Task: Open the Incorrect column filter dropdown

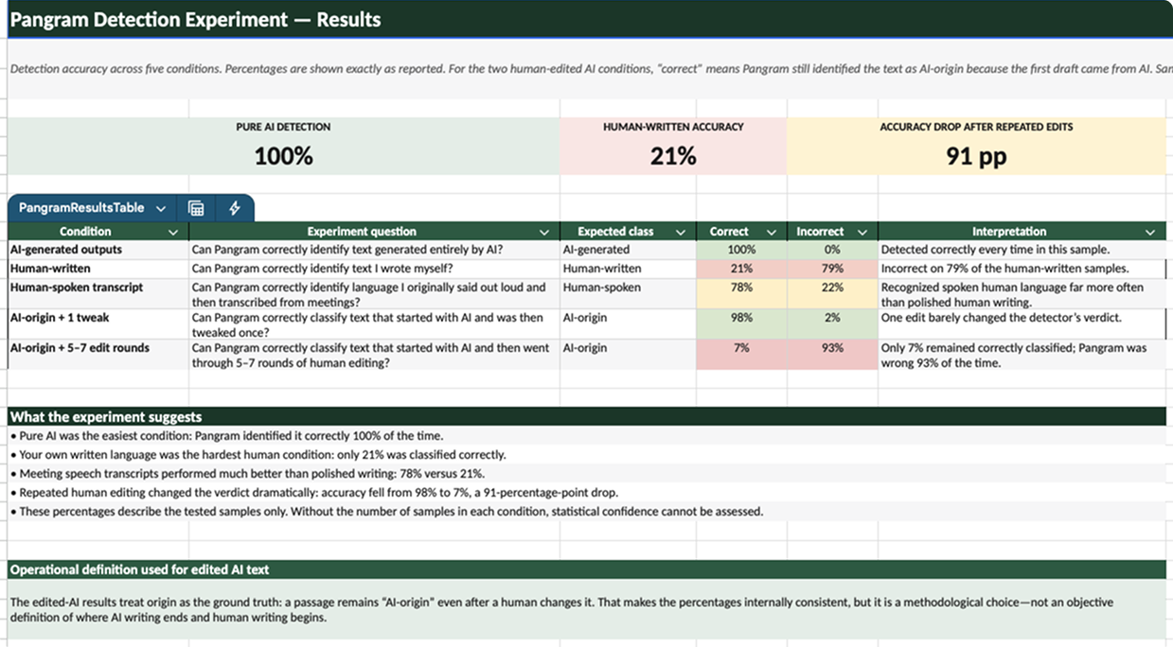Action: (x=862, y=232)
